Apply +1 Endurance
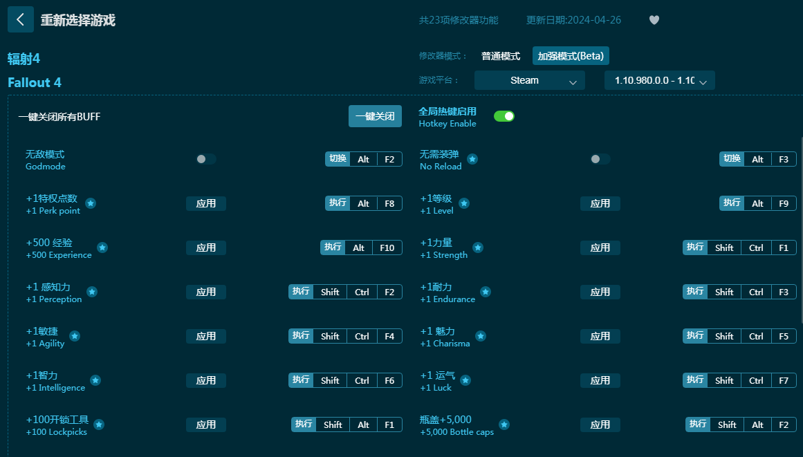 [x=600, y=292]
